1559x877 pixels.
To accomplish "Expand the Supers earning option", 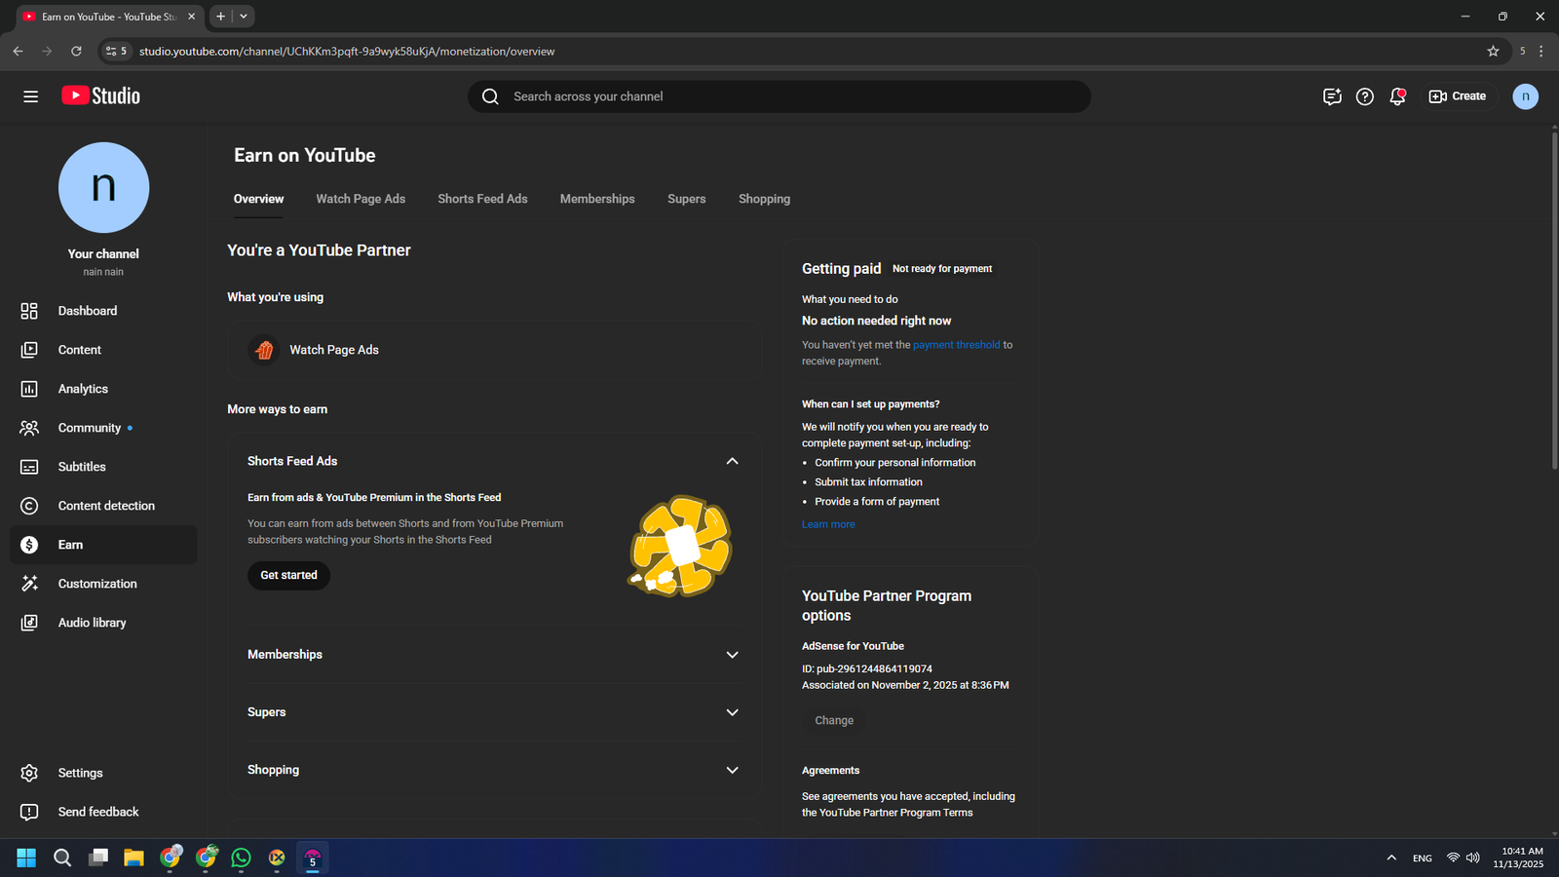I will tap(732, 712).
